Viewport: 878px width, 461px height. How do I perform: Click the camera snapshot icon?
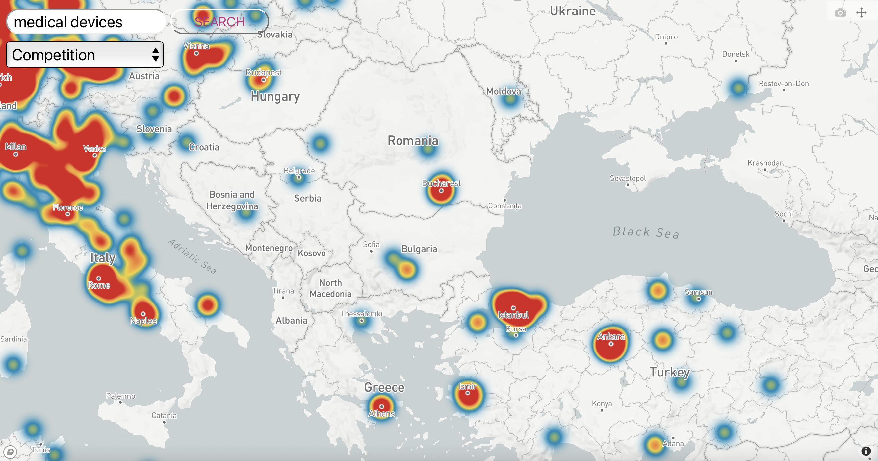click(840, 13)
